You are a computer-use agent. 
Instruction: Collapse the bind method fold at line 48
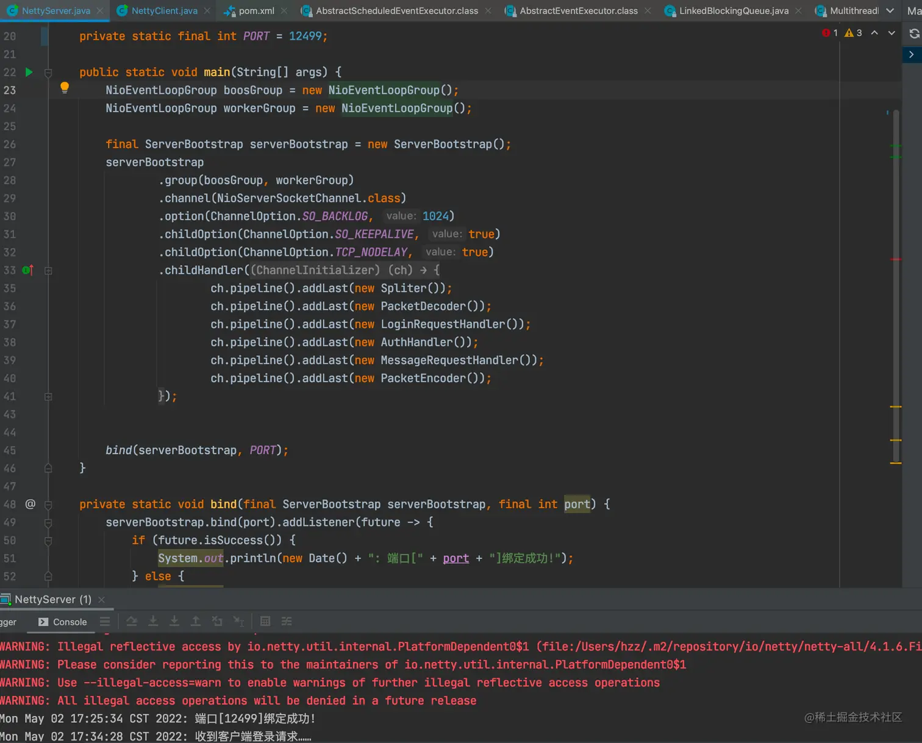click(x=48, y=505)
